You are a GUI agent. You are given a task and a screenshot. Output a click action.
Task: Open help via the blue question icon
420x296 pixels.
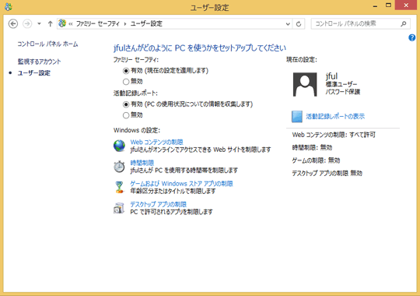tap(412, 38)
